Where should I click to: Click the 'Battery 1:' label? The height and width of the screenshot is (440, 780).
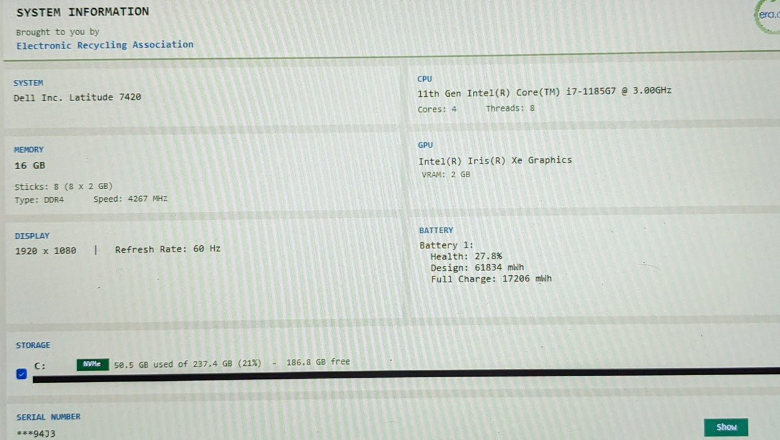click(x=447, y=246)
